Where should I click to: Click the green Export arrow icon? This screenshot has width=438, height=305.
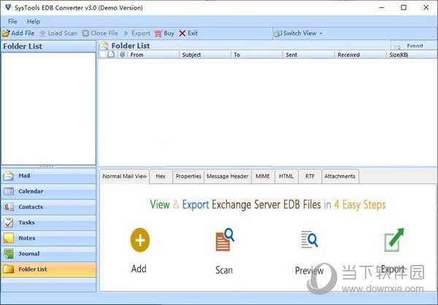tap(394, 239)
